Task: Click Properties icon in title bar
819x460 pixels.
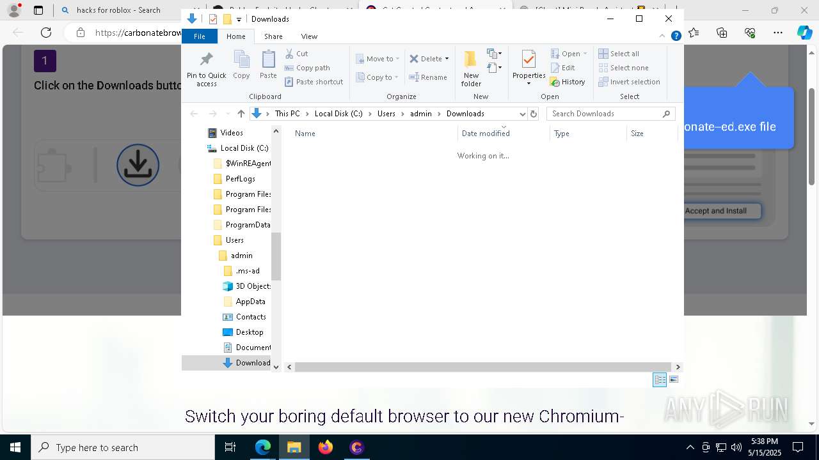Action: [x=213, y=19]
